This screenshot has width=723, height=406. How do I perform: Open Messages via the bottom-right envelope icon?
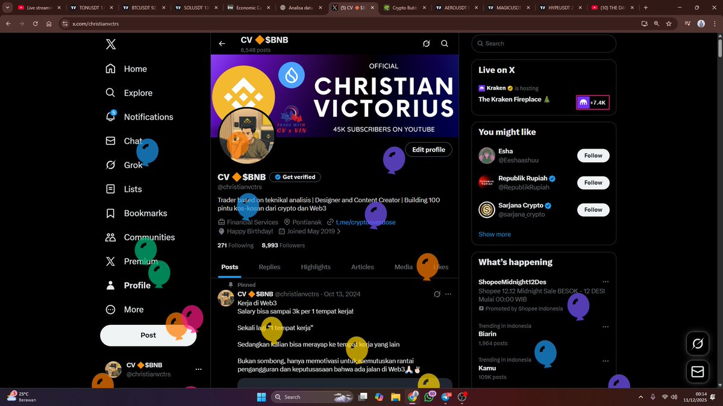[697, 372]
